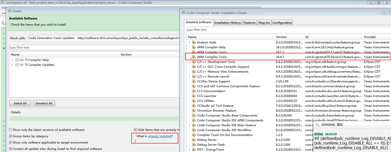
Task: Expand the TI Compiler Updates tree node
Action: [x=13, y=65]
